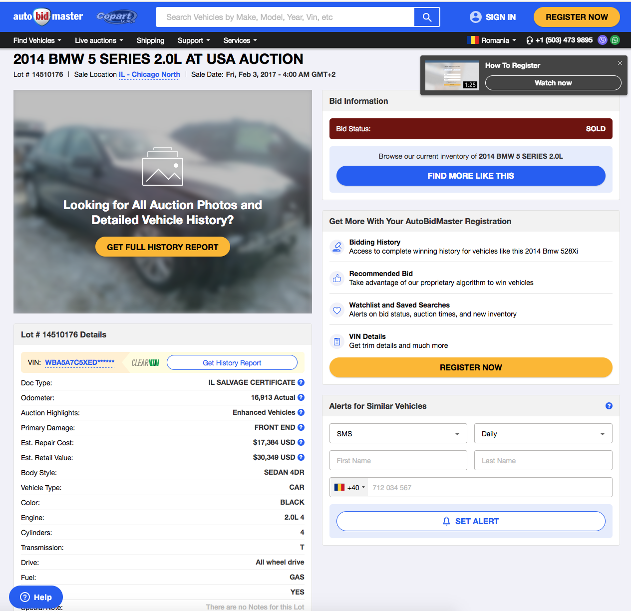
Task: Click the Sign In user avatar icon
Action: 476,17
